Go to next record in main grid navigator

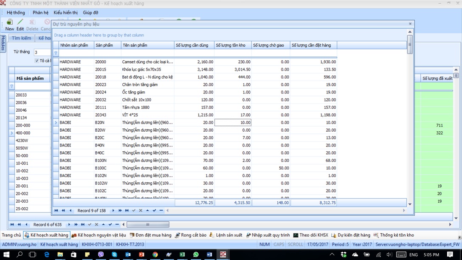click(x=69, y=225)
